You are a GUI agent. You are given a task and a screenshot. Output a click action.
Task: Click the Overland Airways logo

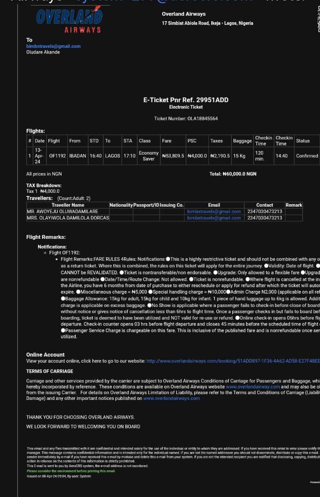tap(69, 20)
